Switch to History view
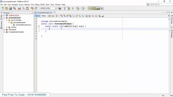Viewport: 173px width, 97px height. click(x=44, y=16)
